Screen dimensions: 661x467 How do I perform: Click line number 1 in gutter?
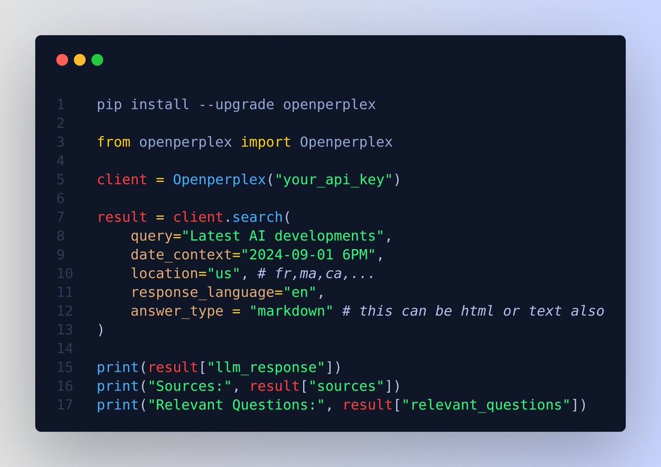(61, 105)
